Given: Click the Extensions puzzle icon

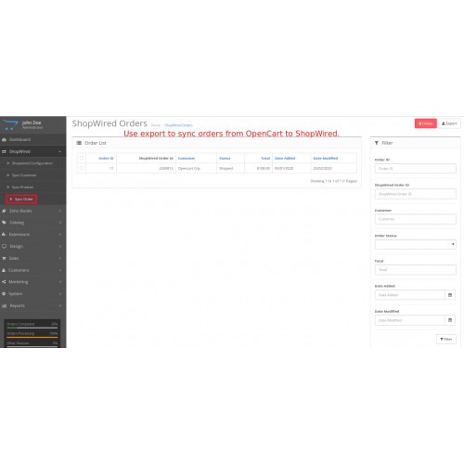Looking at the screenshot, I should point(4,235).
